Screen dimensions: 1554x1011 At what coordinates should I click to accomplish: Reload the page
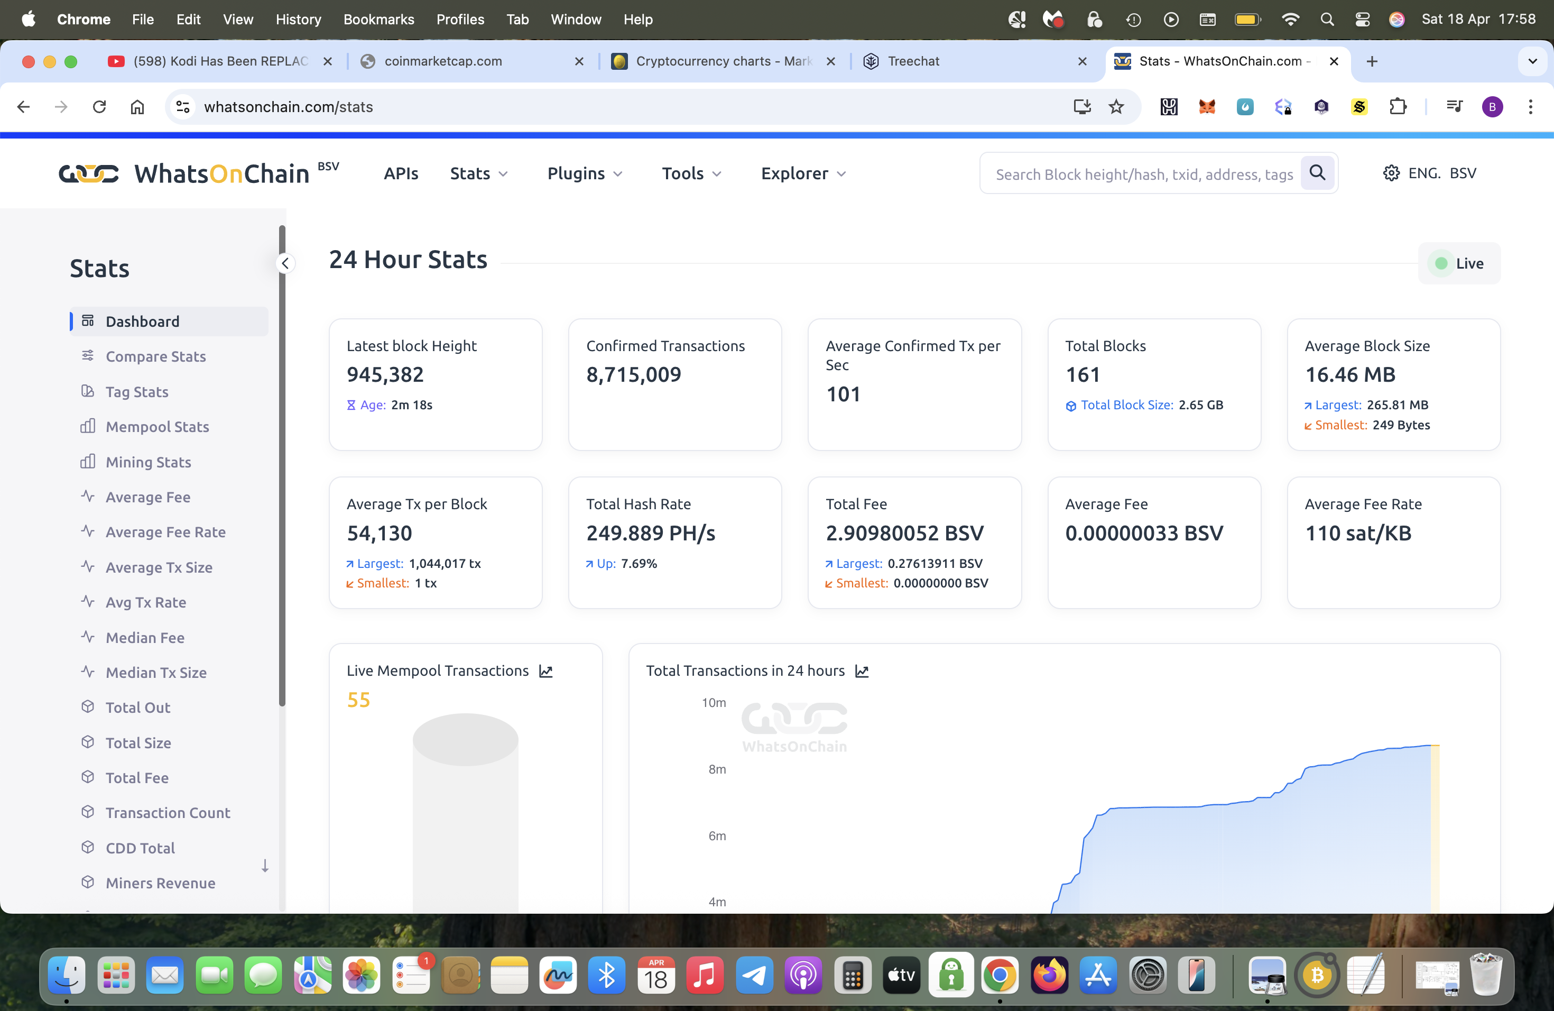tap(99, 106)
